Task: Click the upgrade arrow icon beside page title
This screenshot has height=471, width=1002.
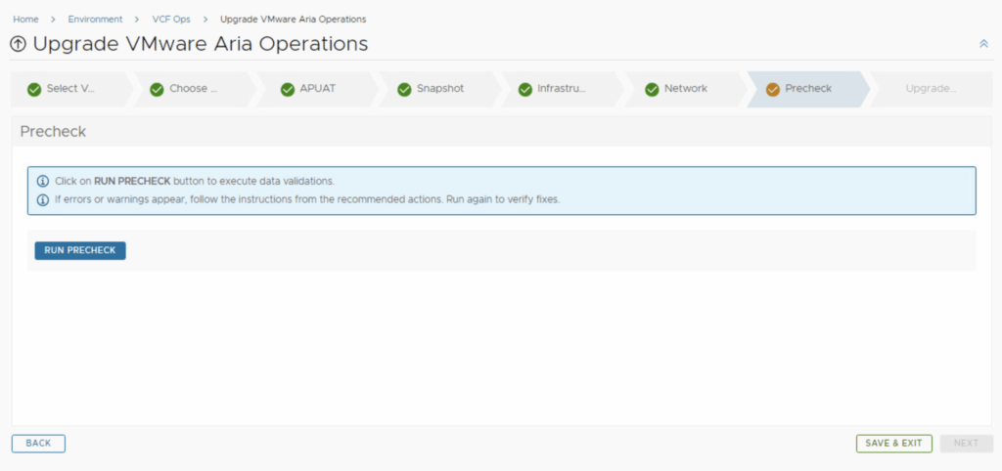Action: coord(18,44)
